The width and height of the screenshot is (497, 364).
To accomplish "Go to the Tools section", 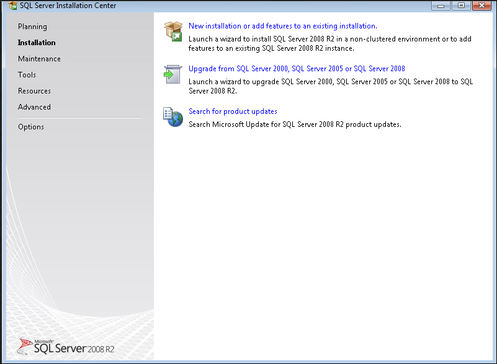I will point(27,75).
